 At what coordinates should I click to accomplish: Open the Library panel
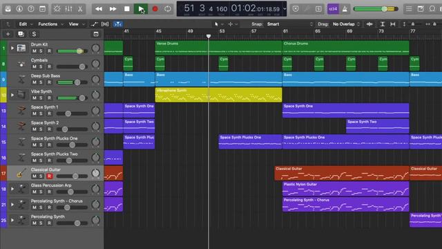8,9
